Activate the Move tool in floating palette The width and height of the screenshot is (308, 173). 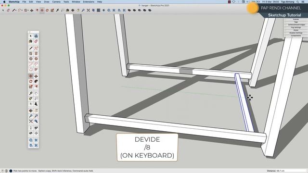point(31,76)
